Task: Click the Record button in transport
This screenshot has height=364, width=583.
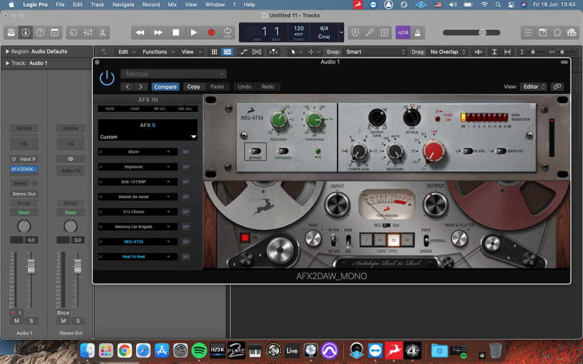Action: pyautogui.click(x=211, y=33)
